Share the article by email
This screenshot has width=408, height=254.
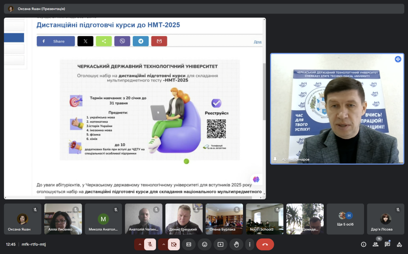[159, 41]
